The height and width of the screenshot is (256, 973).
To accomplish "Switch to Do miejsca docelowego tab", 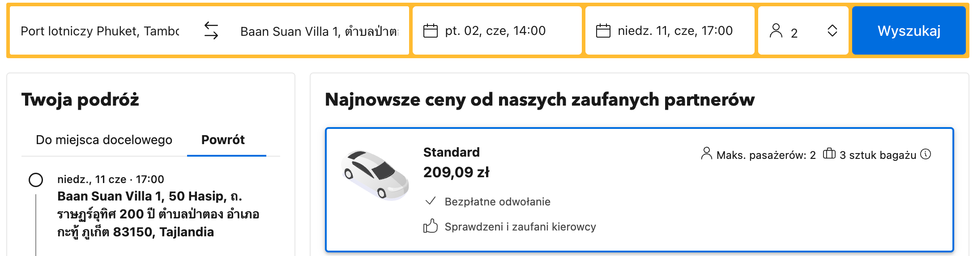I will click(x=104, y=140).
